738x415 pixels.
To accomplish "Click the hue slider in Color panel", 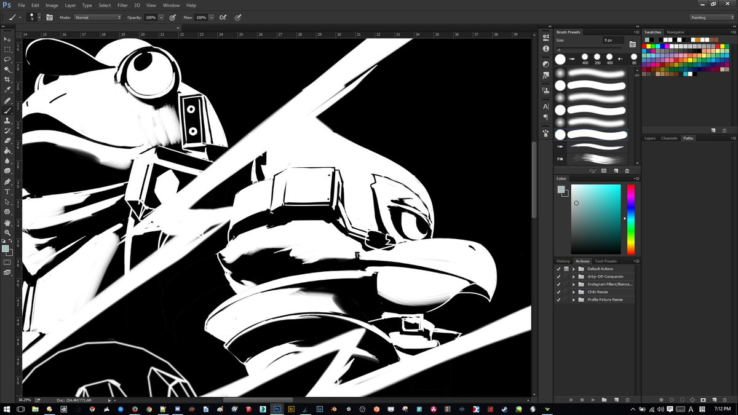I will [630, 219].
